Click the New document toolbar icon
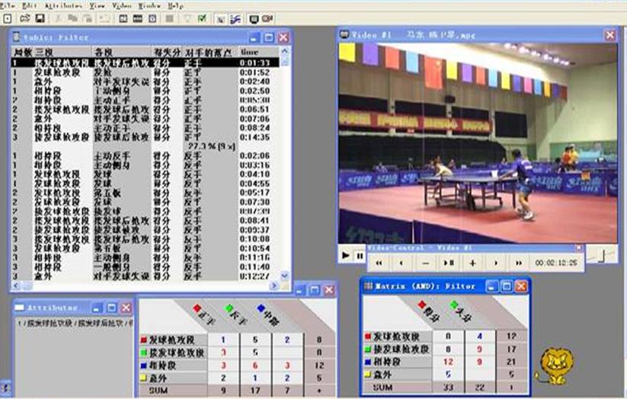Viewport: 627px width, 399px height. click(x=7, y=18)
